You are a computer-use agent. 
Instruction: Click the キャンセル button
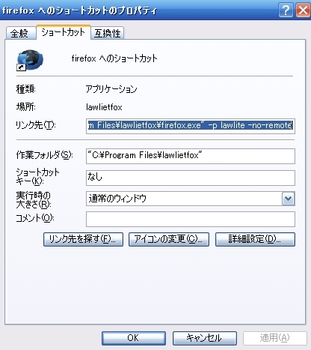click(x=205, y=338)
